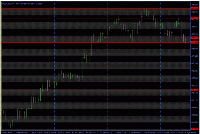Click the 0.5665 price axis label

(194, 27)
